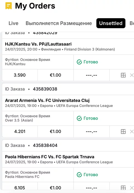134x193 pixels.
Task: Switch to Выполняется Размещение tab
Action: coord(59,23)
